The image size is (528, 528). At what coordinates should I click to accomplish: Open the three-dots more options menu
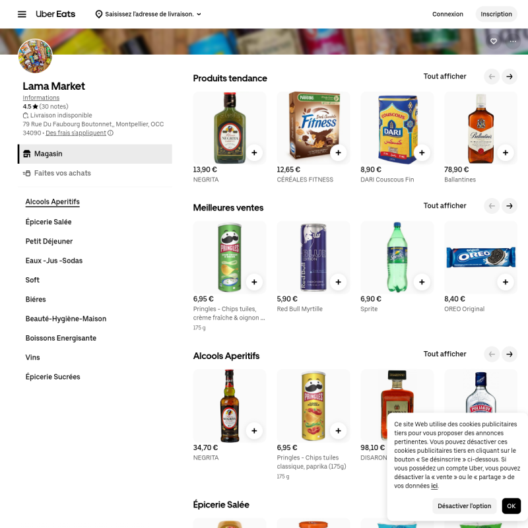pyautogui.click(x=513, y=42)
